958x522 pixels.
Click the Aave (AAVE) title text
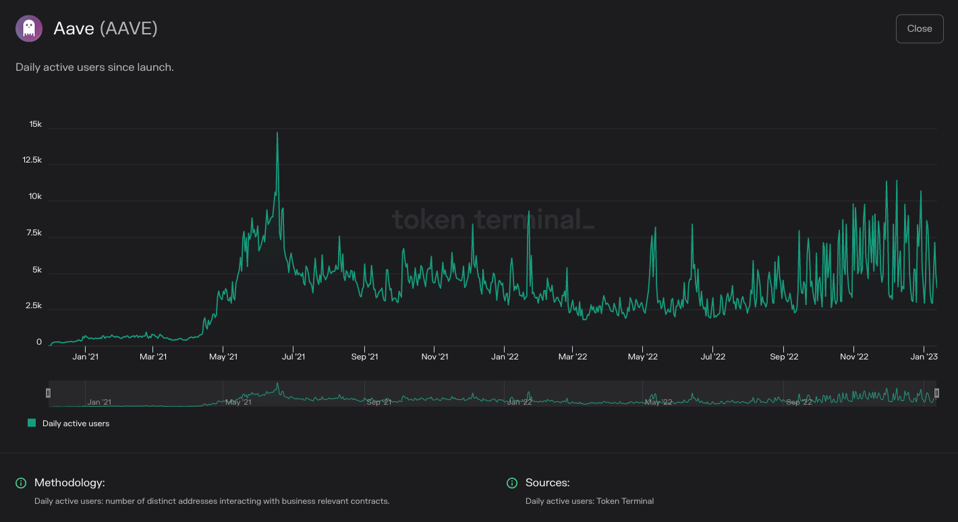106,28
